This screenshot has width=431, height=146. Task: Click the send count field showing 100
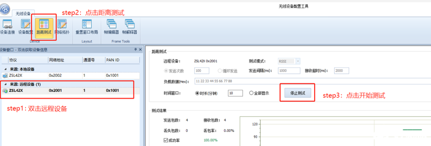pyautogui.click(x=202, y=71)
